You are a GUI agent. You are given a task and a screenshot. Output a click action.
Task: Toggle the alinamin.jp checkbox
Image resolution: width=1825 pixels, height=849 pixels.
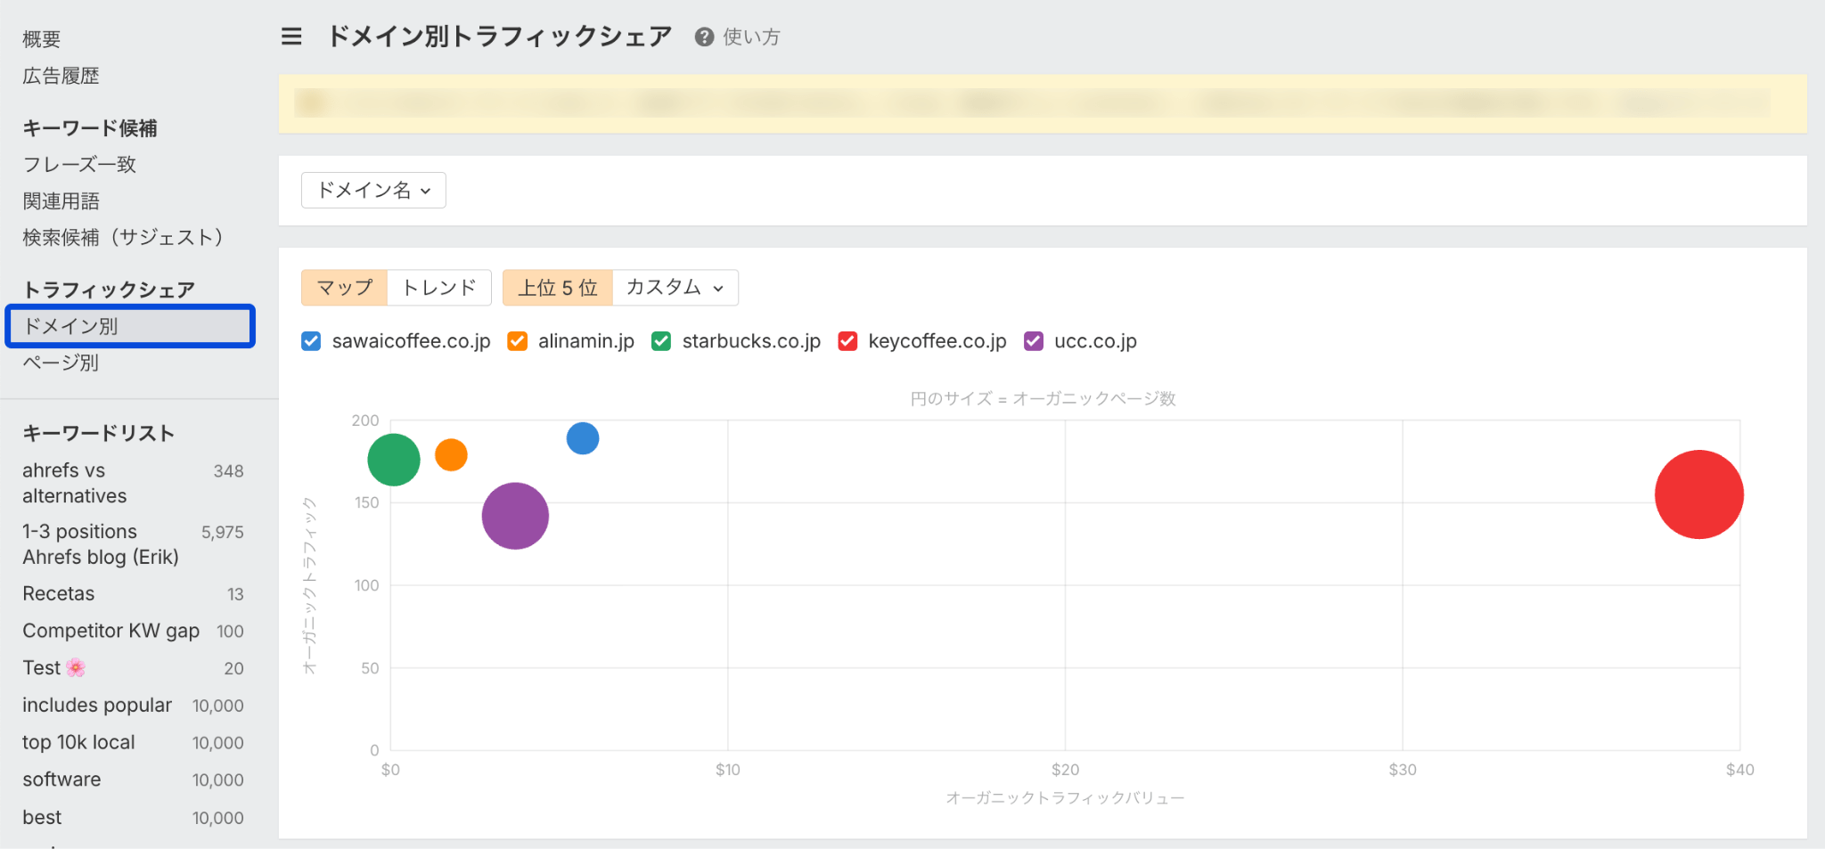(x=517, y=341)
